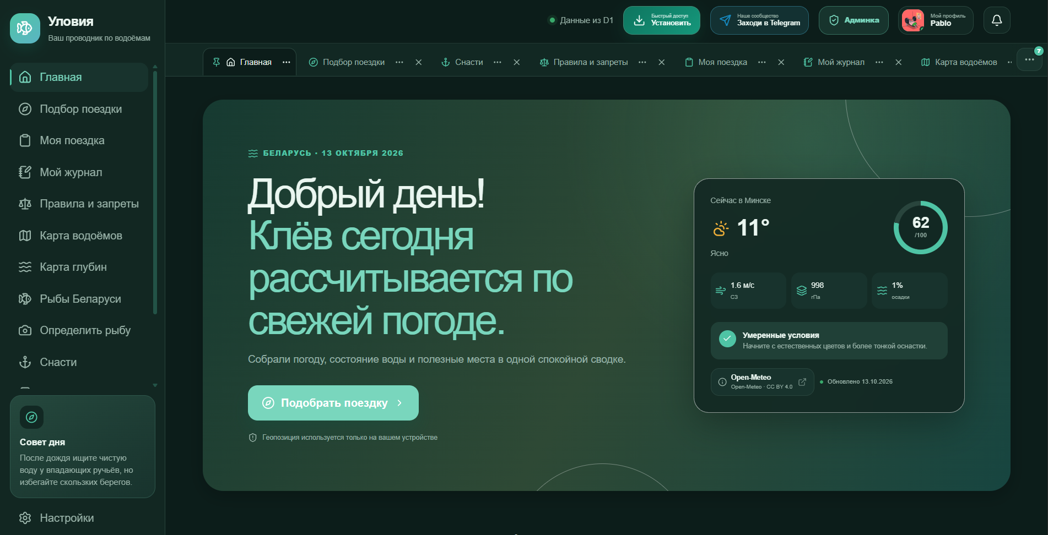Click the Уловия fish logo icon

tap(25, 28)
